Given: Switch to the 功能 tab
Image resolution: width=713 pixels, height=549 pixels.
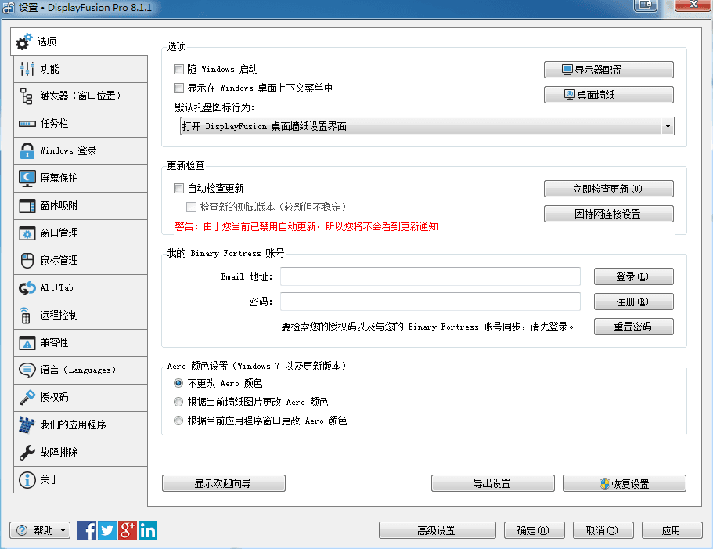Looking at the screenshot, I should [81, 69].
